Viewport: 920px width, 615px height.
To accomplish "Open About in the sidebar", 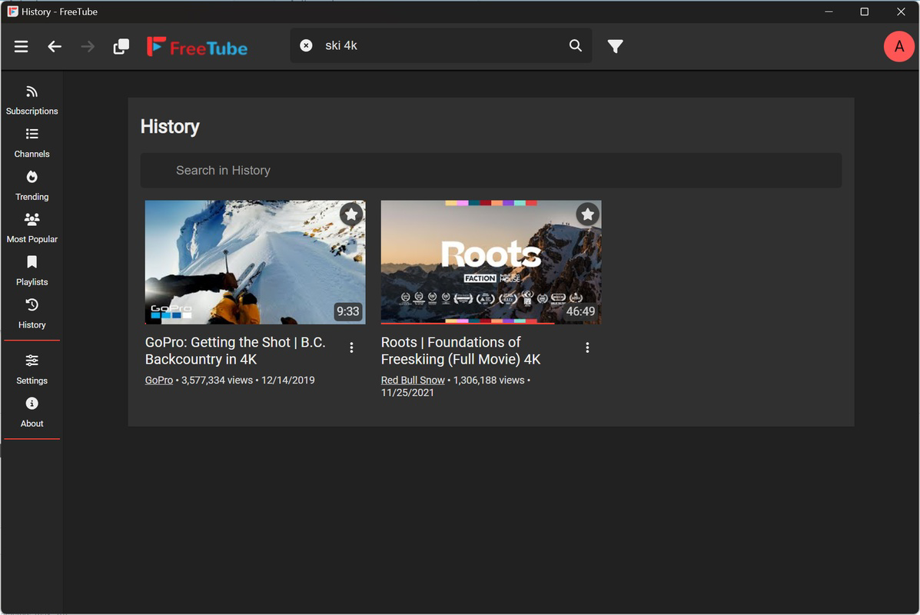I will click(32, 413).
